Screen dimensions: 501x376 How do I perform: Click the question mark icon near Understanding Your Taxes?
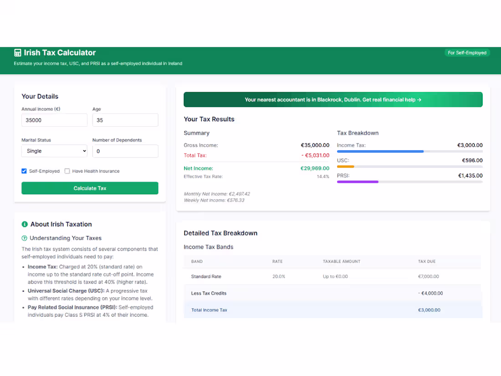pos(25,238)
